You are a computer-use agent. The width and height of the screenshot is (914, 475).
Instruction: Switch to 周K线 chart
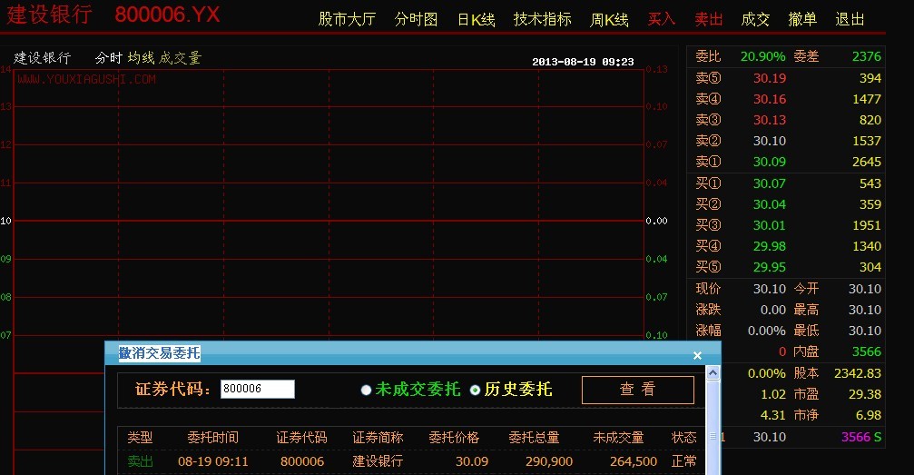coord(609,19)
